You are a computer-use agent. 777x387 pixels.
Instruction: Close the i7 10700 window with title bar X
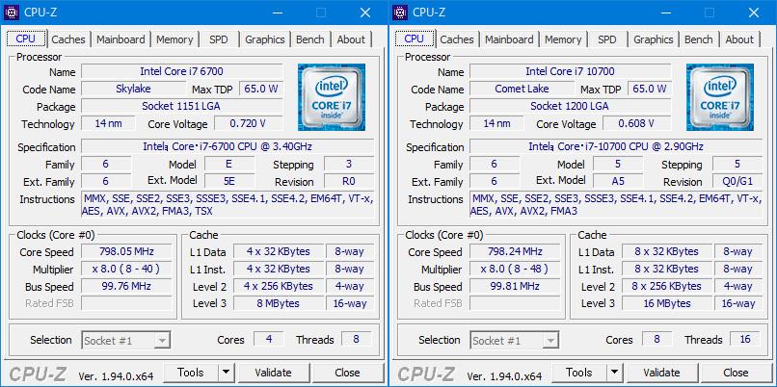(754, 13)
